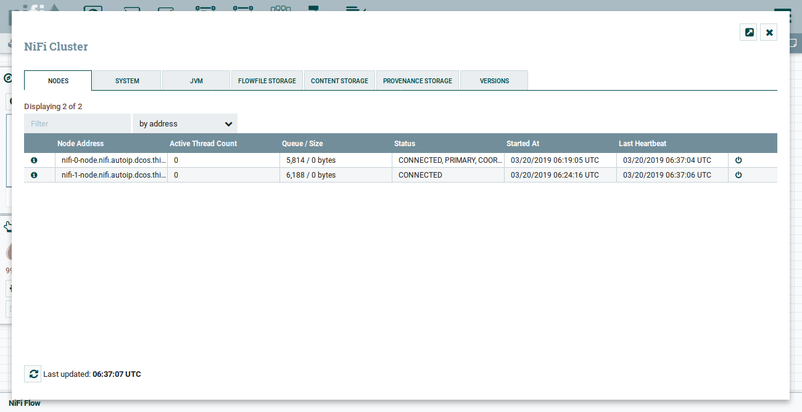Open the Content Storage tab
The width and height of the screenshot is (802, 412).
339,81
